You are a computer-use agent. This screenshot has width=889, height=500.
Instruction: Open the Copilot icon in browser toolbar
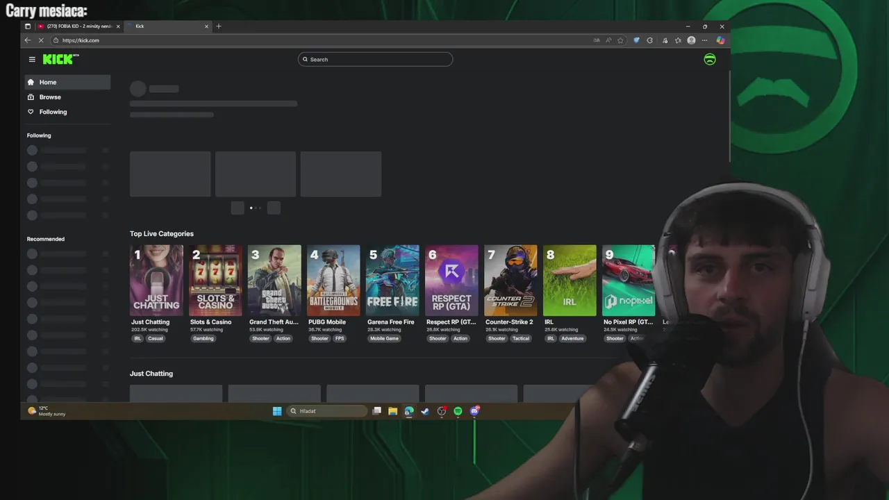(x=720, y=40)
